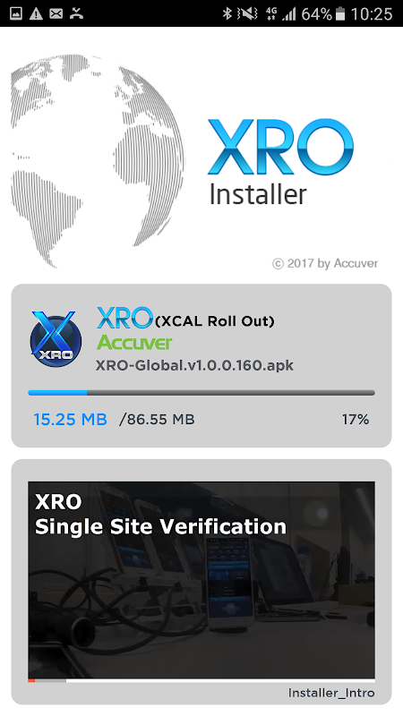Tap the 15.25 MB downloaded size

pos(71,419)
